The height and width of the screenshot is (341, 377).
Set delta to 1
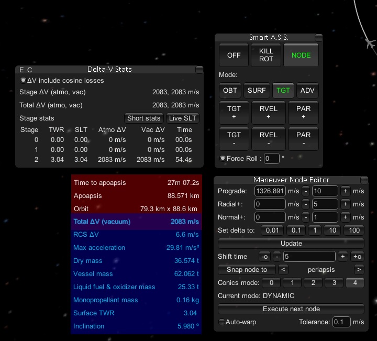pyautogui.click(x=315, y=230)
